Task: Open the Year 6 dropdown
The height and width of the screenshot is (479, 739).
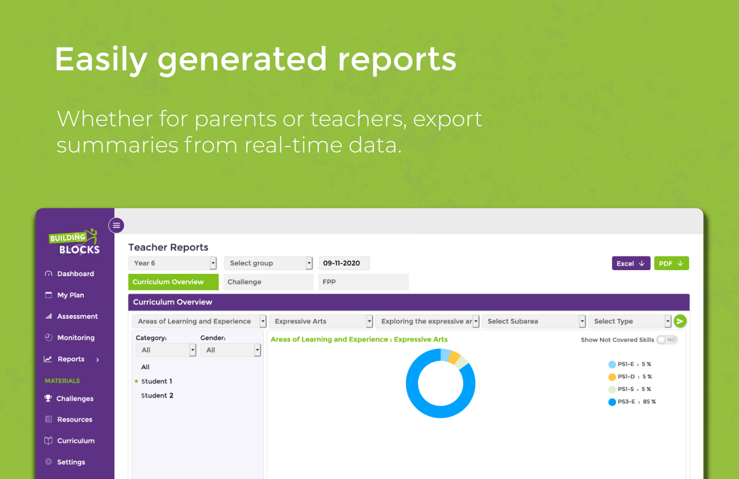Action: click(172, 263)
